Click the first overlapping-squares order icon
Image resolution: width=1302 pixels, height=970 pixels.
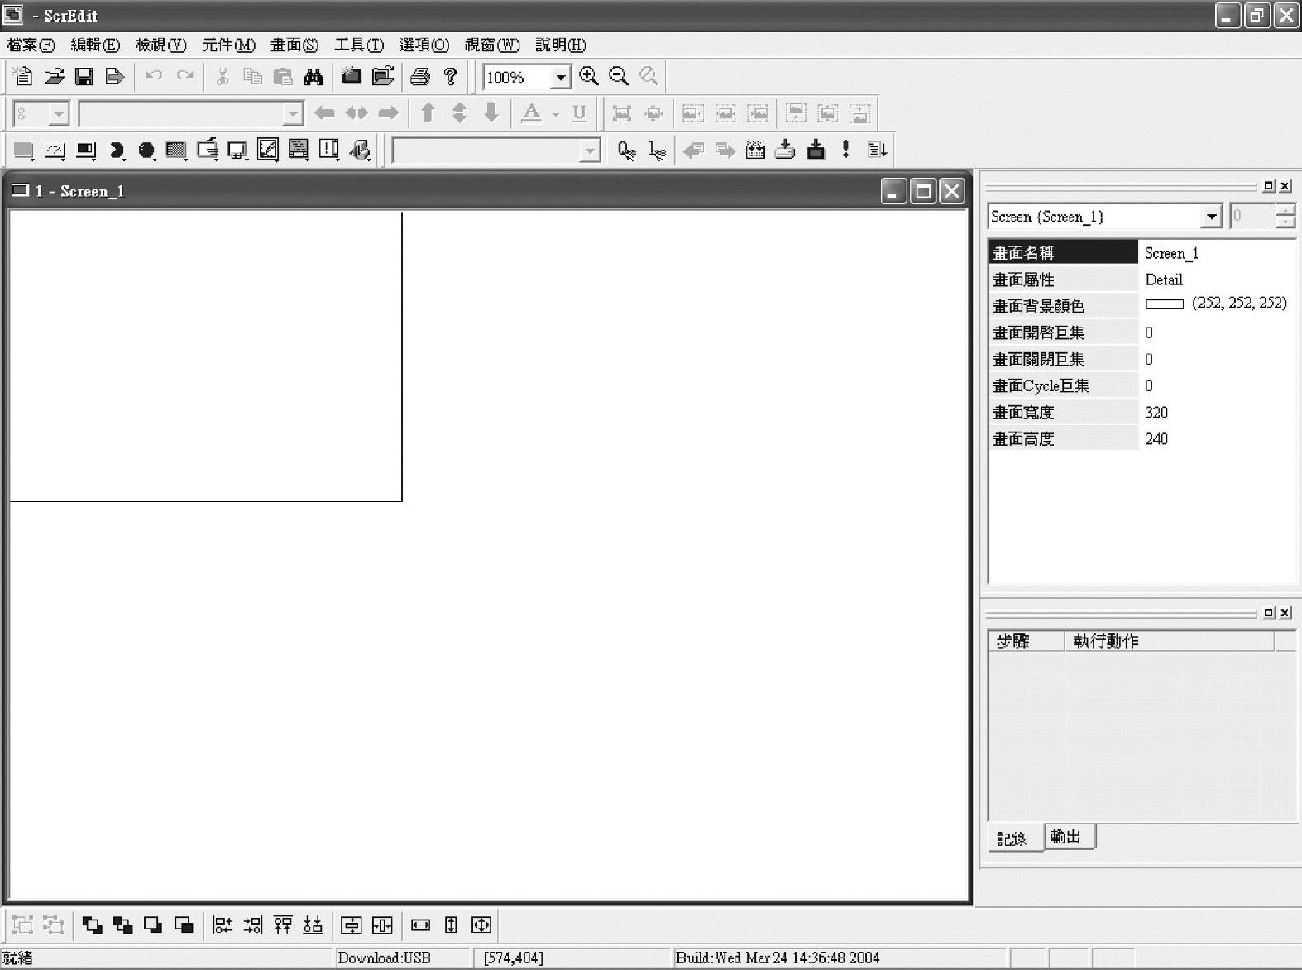[x=92, y=925]
